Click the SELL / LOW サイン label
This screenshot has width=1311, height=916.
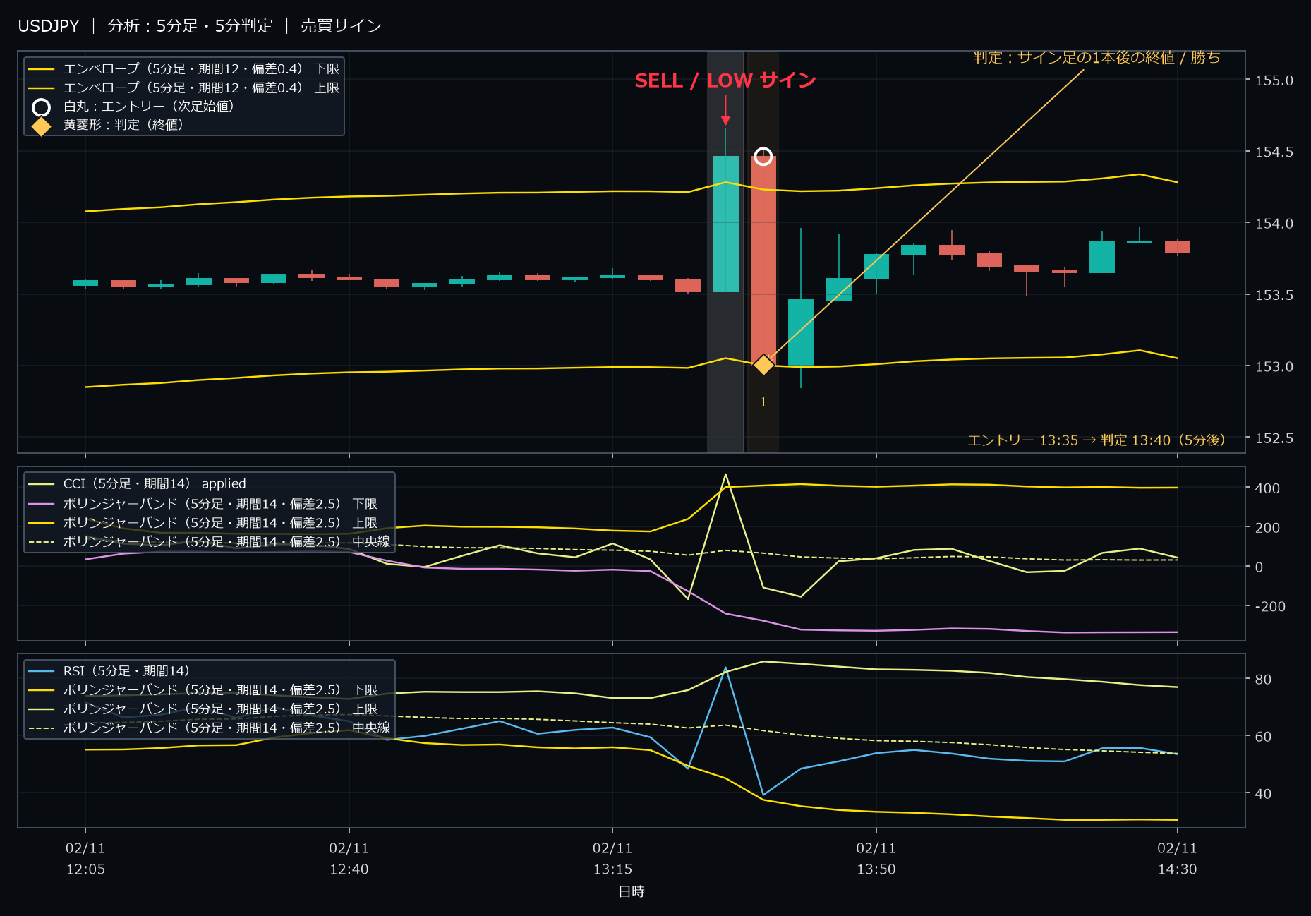tap(725, 80)
